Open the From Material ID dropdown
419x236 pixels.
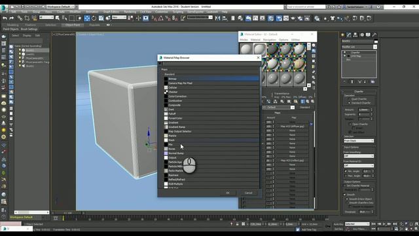tap(359, 166)
